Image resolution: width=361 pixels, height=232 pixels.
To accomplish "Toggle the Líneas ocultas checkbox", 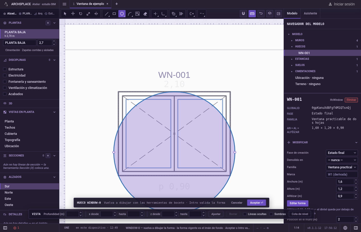I will pyautogui.click(x=245, y=214).
